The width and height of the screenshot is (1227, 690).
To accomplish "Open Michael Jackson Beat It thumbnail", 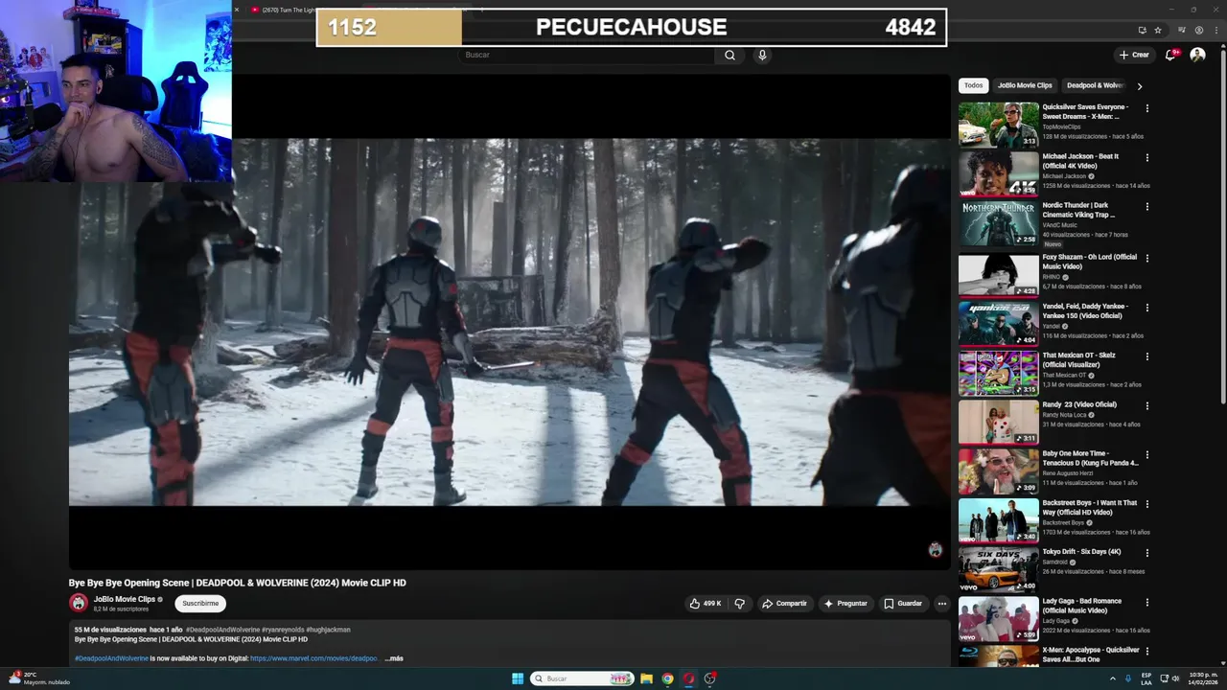I will click(x=999, y=173).
